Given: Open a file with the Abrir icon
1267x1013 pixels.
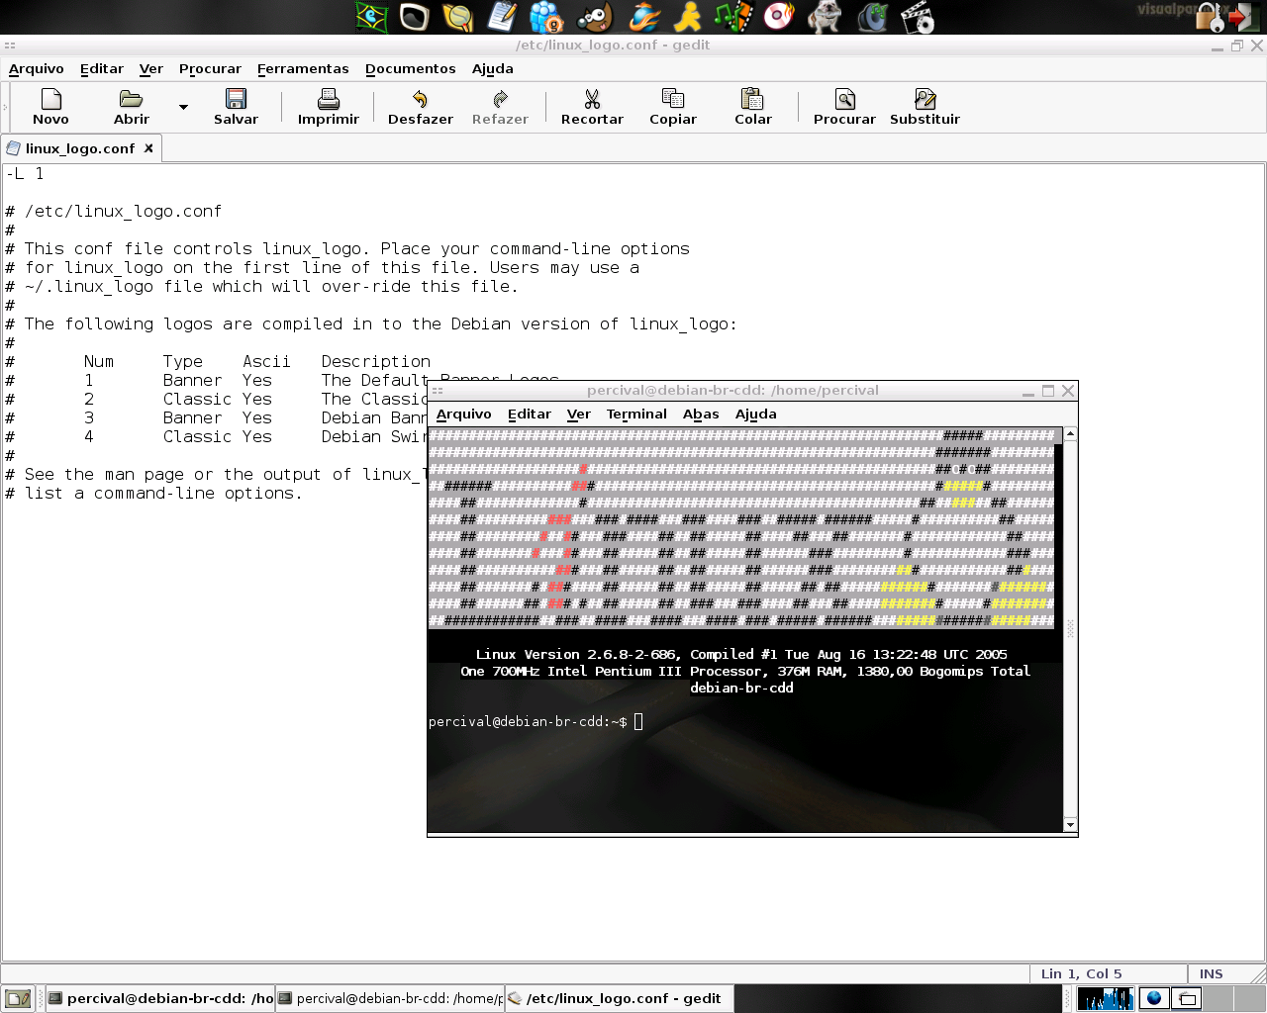Looking at the screenshot, I should pos(132,107).
